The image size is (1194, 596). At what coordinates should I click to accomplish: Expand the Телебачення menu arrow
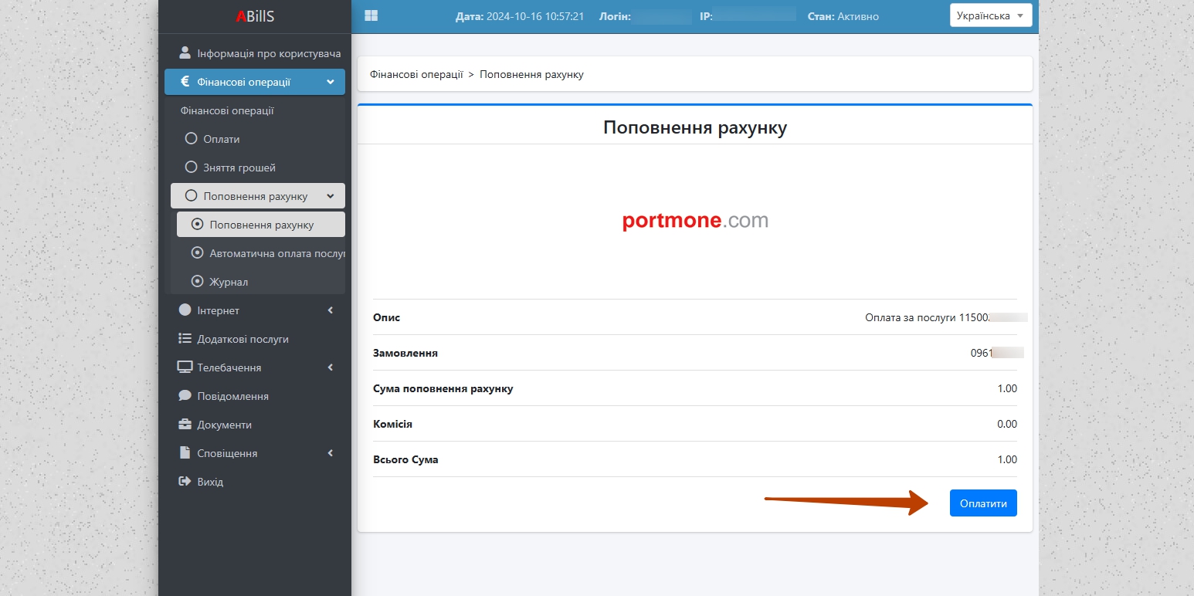click(331, 367)
